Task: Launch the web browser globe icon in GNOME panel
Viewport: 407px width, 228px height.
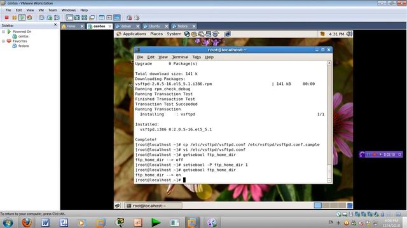Action: 187,34
